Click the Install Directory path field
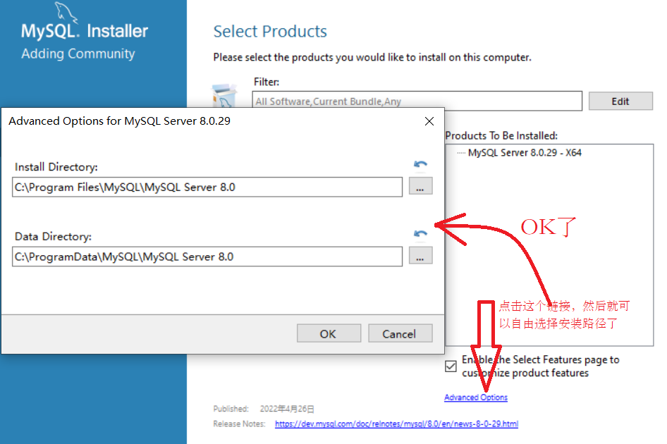667x444 pixels. point(207,187)
